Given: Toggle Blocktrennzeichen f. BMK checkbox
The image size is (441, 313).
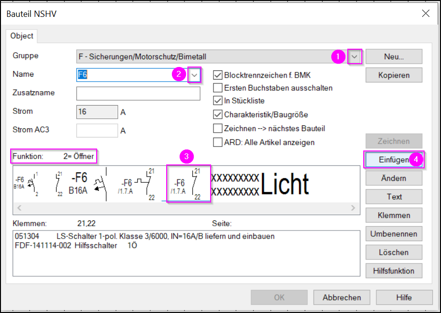Looking at the screenshot, I should 218,75.
